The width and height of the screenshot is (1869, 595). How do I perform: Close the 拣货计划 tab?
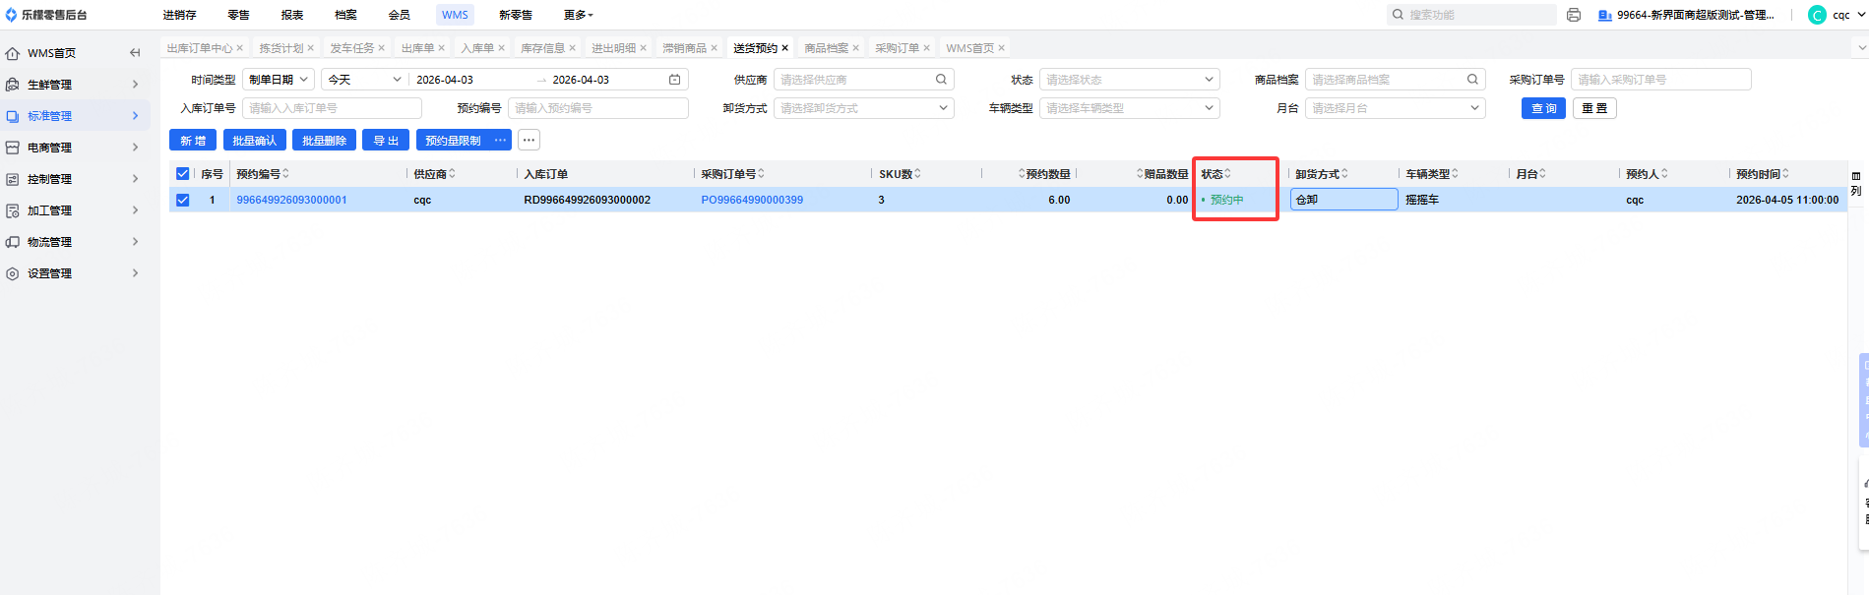click(x=311, y=48)
